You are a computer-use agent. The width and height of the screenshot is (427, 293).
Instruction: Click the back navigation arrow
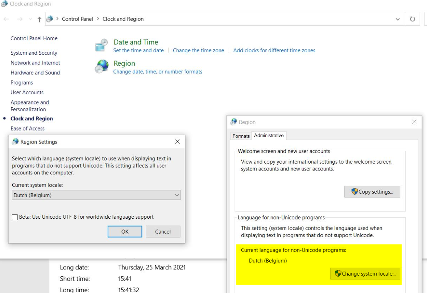[x=6, y=18]
